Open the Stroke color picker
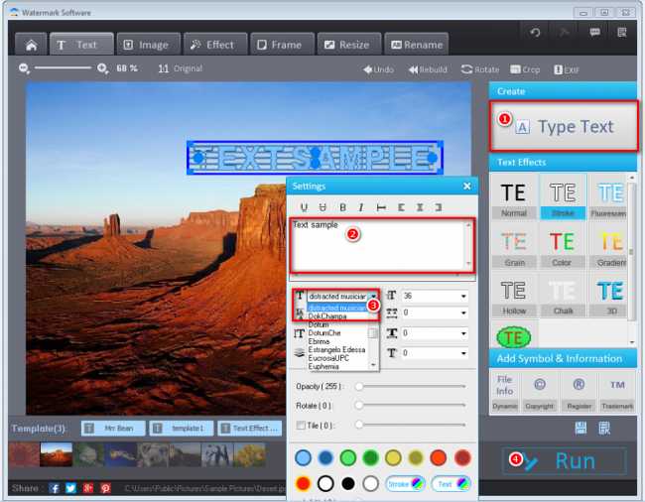645x502 pixels. tap(405, 484)
